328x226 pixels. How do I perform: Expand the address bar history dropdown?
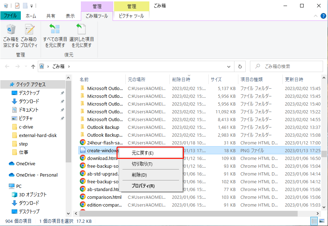coord(229,66)
